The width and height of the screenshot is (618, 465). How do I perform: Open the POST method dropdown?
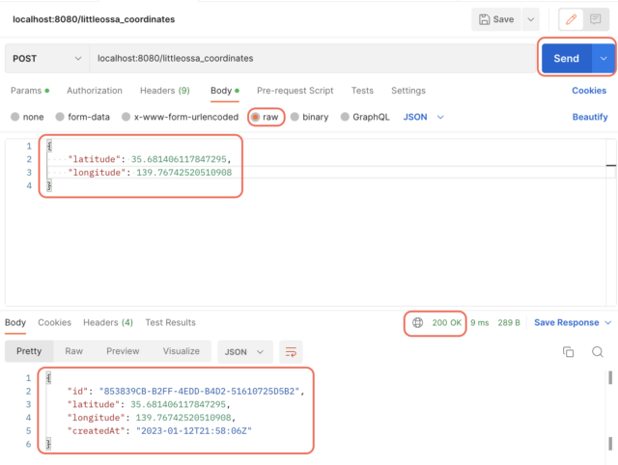coord(47,58)
